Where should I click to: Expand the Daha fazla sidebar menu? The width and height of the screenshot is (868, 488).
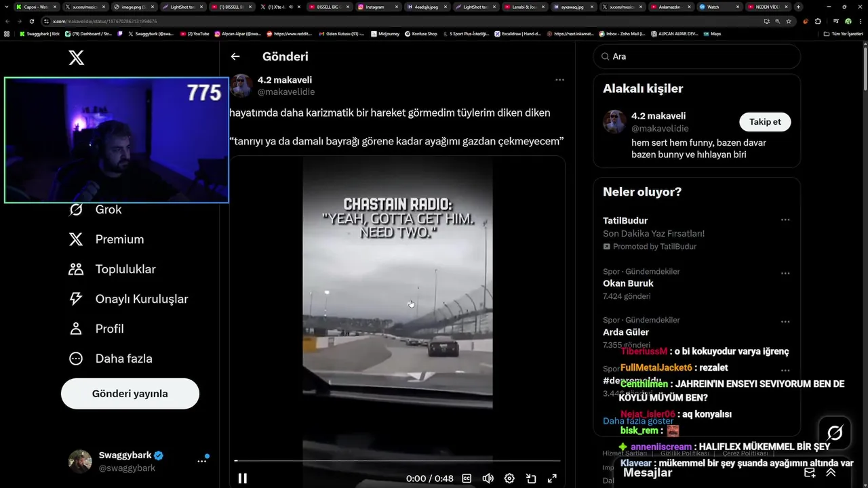click(110, 359)
